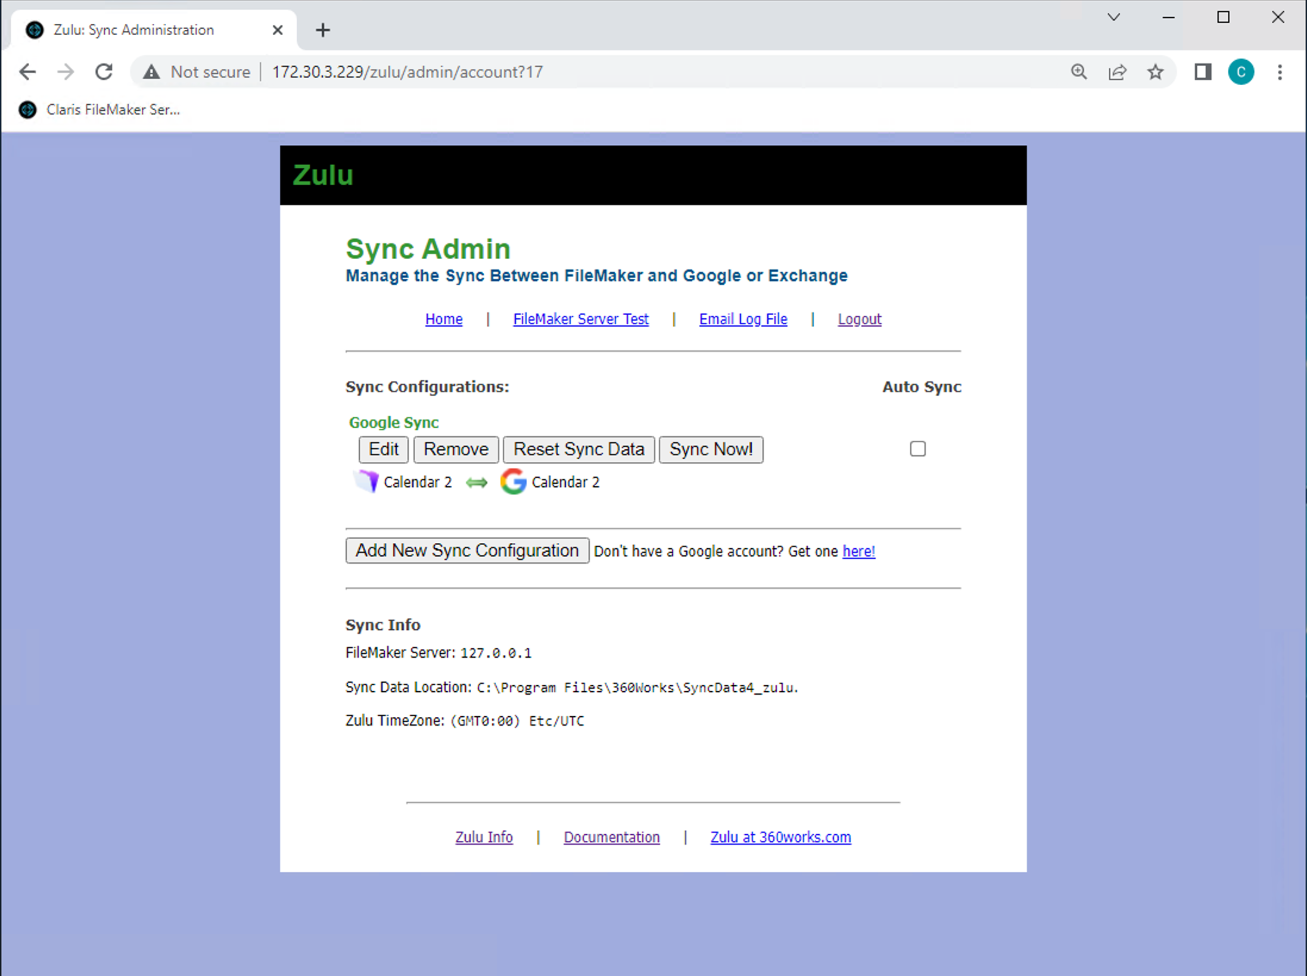Click the Not secure warning icon

pyautogui.click(x=151, y=72)
